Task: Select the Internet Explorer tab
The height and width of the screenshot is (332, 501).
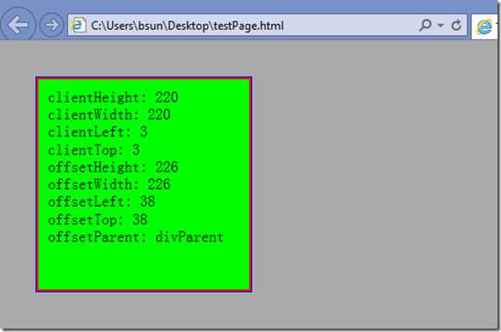Action: point(485,26)
